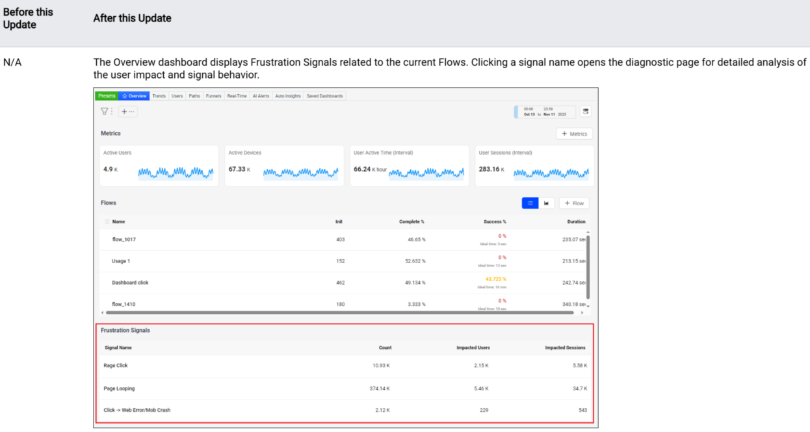
Task: Go to the Saved Dashboards tab
Action: (324, 96)
